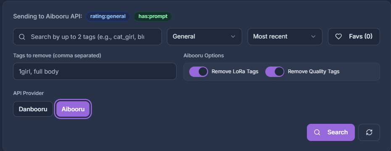
Task: Click the magnifier icon on purple Search button
Action: [317, 133]
